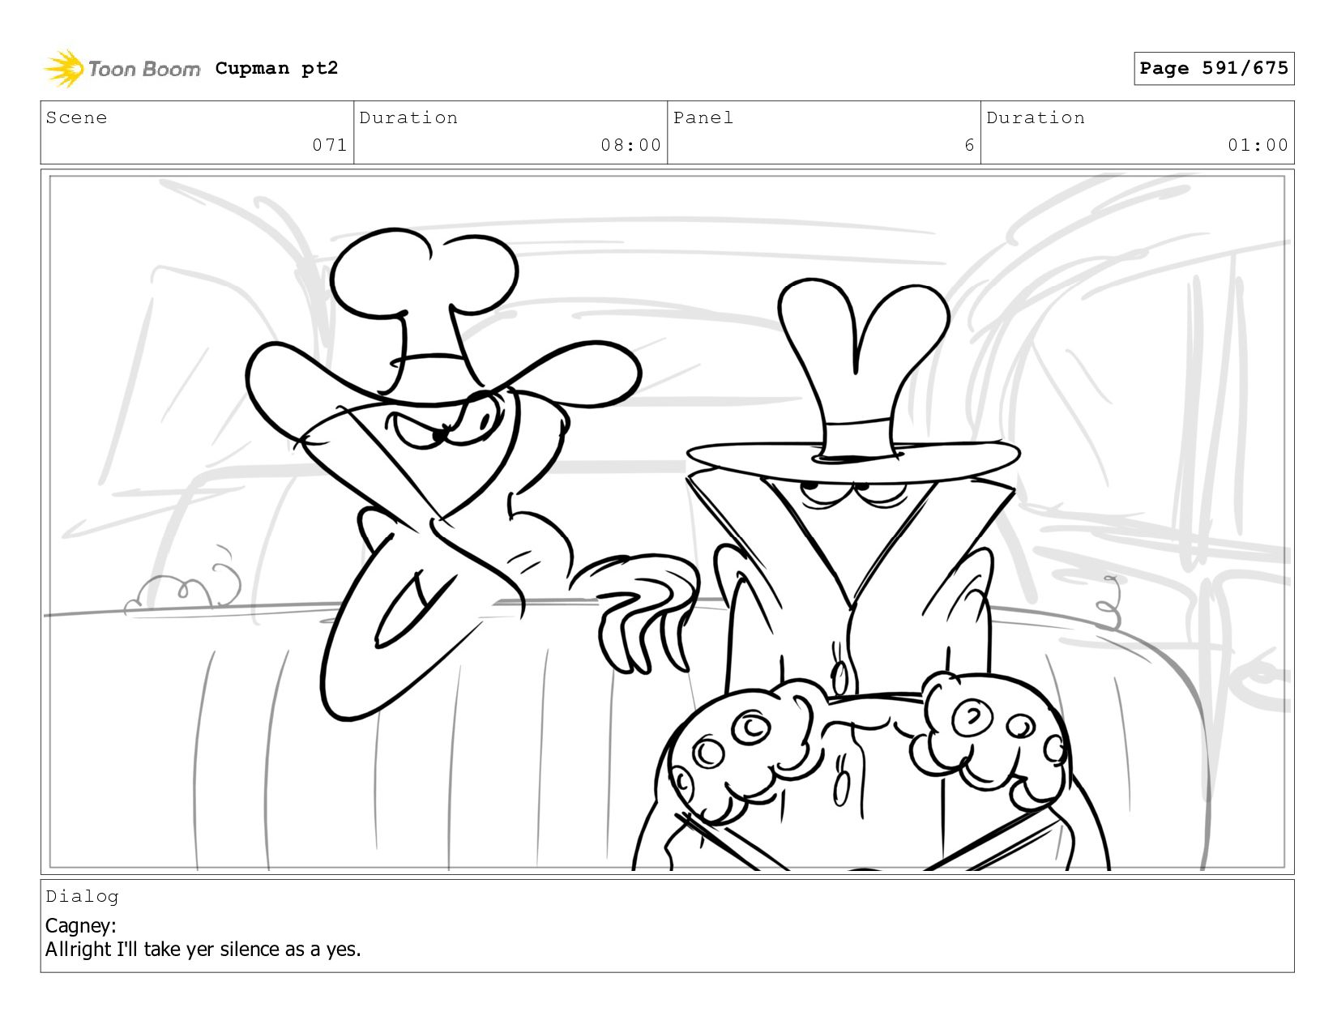Select scene number '071'
This screenshot has height=1033, width=1337.
pyautogui.click(x=330, y=145)
